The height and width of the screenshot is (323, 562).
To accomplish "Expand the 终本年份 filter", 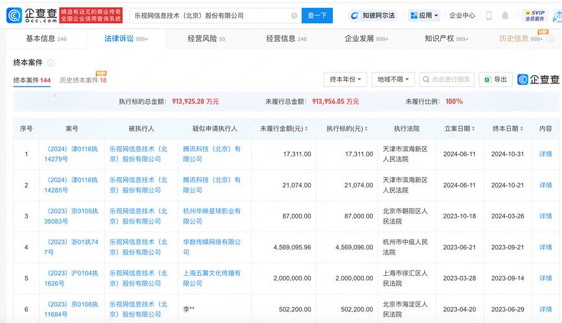I will point(346,79).
